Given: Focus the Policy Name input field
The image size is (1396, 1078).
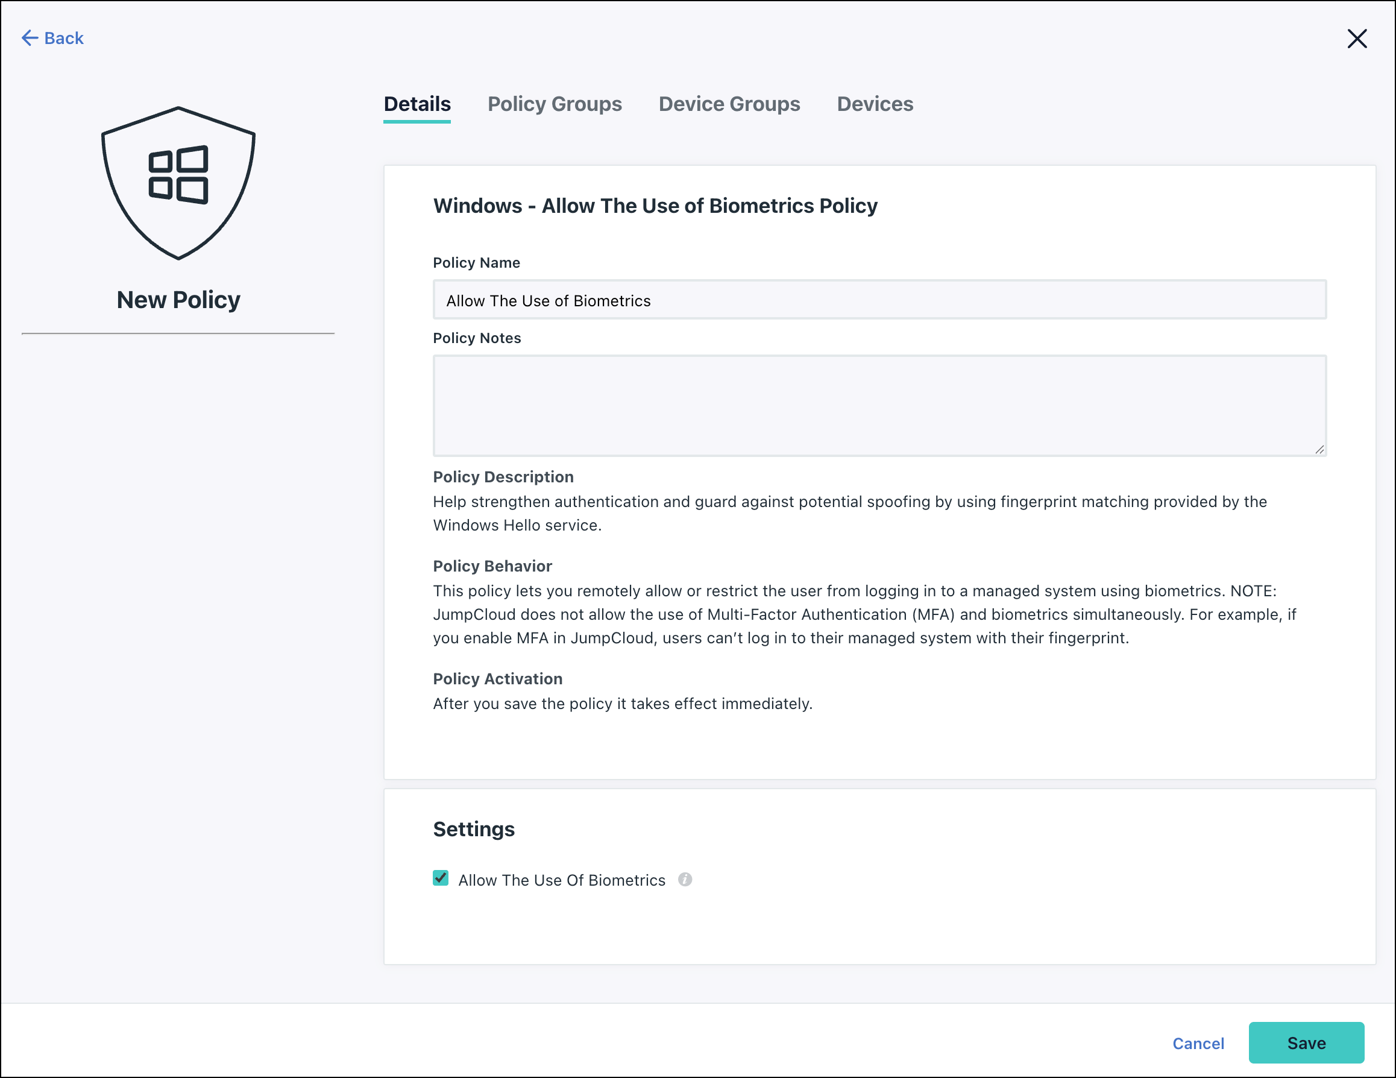Looking at the screenshot, I should tap(879, 300).
